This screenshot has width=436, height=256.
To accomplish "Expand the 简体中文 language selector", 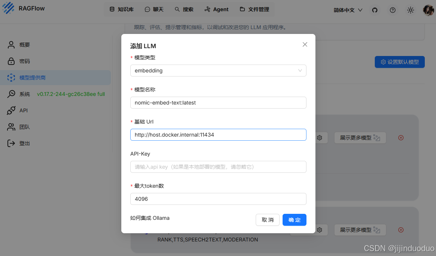I will (348, 10).
